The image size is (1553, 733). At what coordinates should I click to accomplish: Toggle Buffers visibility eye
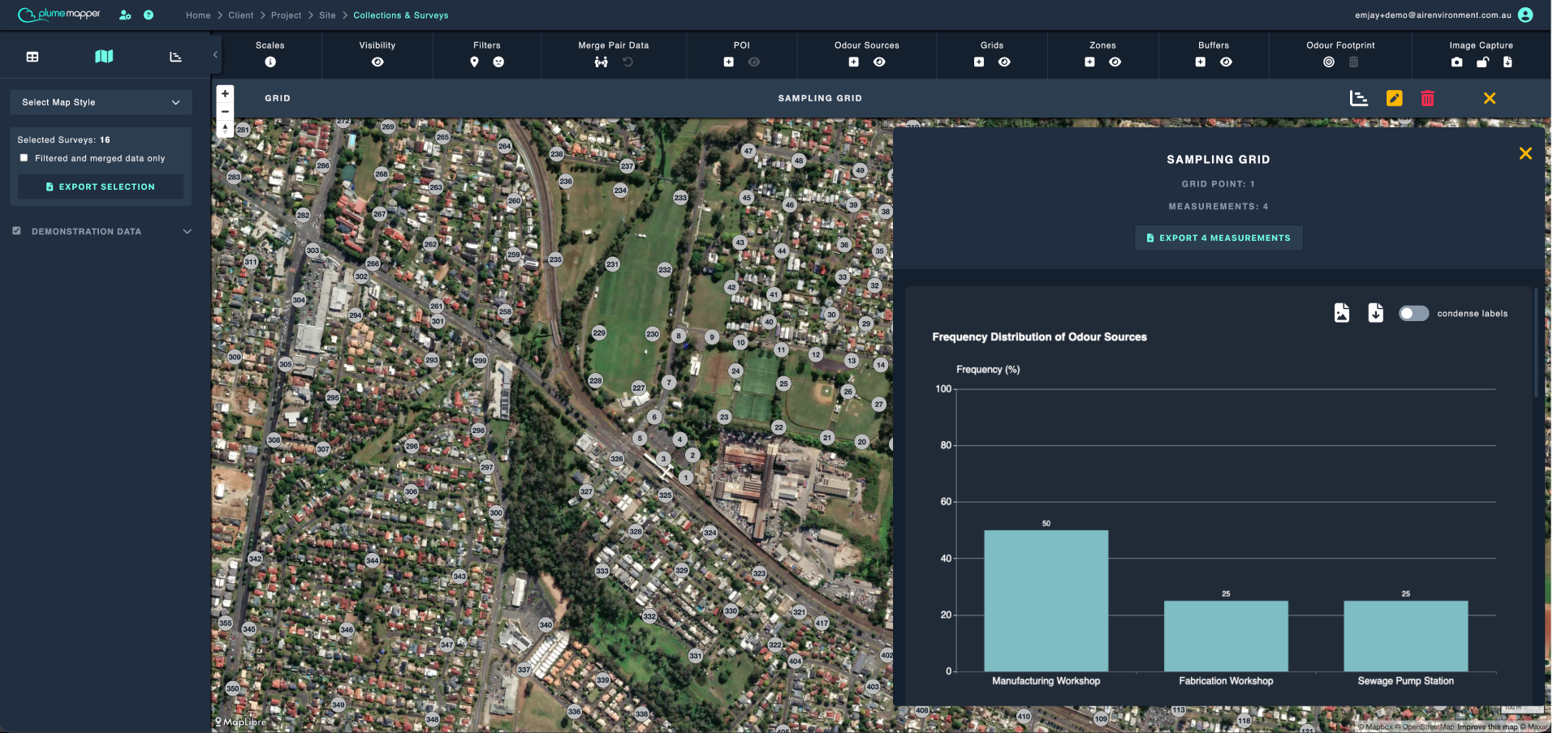[1226, 62]
